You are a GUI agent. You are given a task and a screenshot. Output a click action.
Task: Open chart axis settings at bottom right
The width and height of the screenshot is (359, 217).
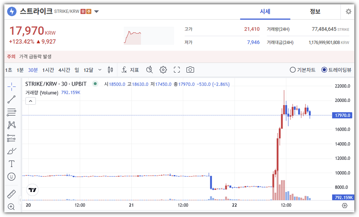coord(344,206)
